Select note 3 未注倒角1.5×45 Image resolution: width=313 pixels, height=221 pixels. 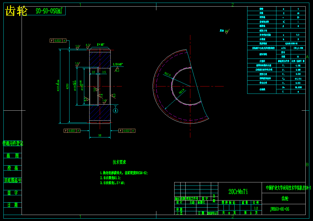[112, 183]
